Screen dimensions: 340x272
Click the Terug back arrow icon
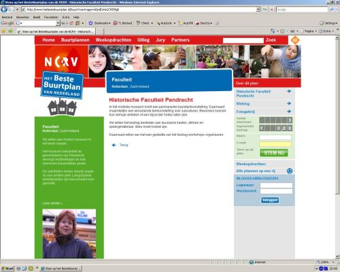point(114,145)
